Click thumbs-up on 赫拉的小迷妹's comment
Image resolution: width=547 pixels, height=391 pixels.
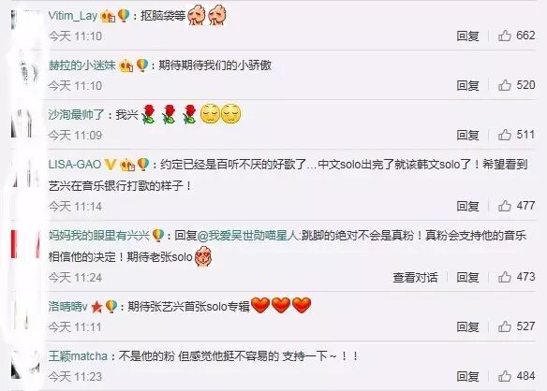505,85
